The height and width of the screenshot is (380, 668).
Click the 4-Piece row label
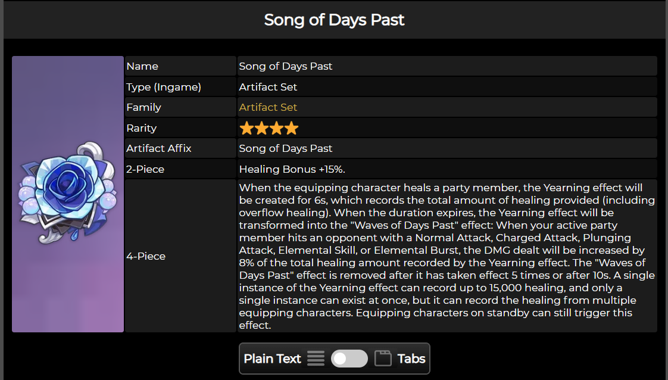pos(146,256)
